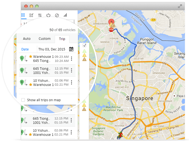This screenshot has width=189, height=150.
Task: Click lower 645 Tiong 12:15 PM row
Action: coord(48,121)
